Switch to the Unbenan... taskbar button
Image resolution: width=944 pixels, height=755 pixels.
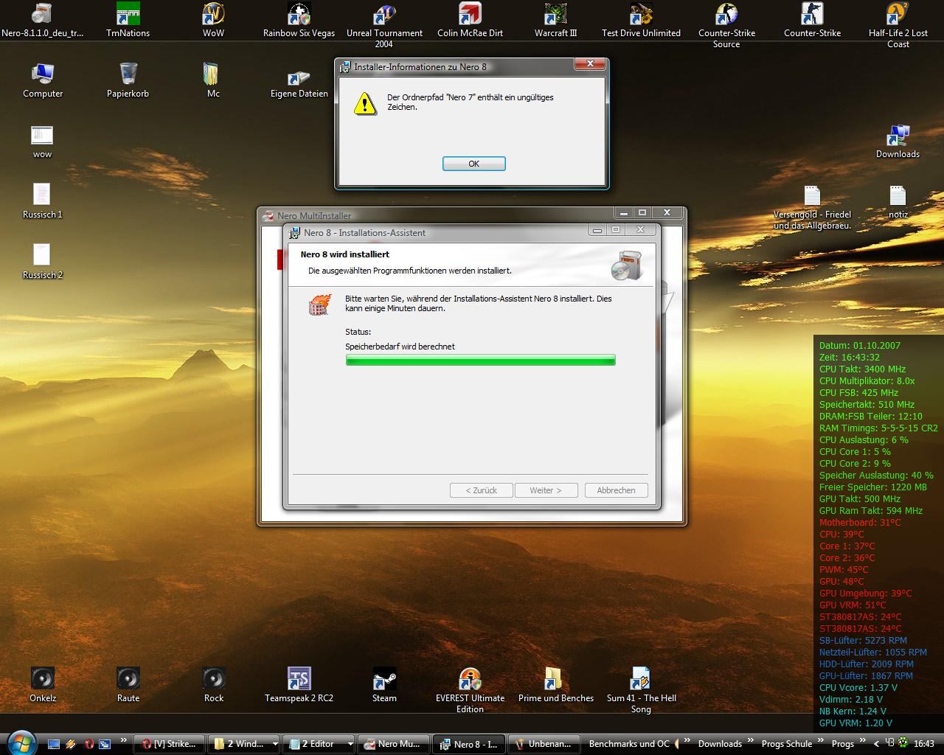pyautogui.click(x=544, y=744)
